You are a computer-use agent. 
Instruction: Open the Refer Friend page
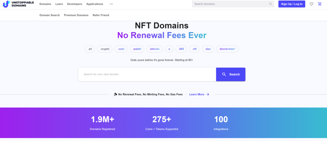(x=101, y=15)
